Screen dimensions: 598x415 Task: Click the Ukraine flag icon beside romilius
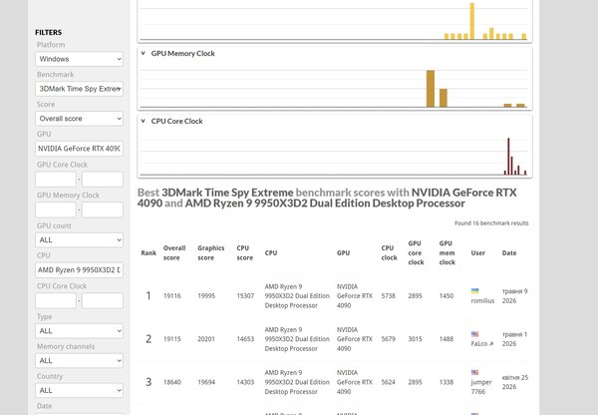click(x=474, y=291)
